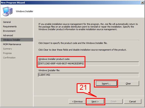Continue with the Next > button

pos(95,101)
